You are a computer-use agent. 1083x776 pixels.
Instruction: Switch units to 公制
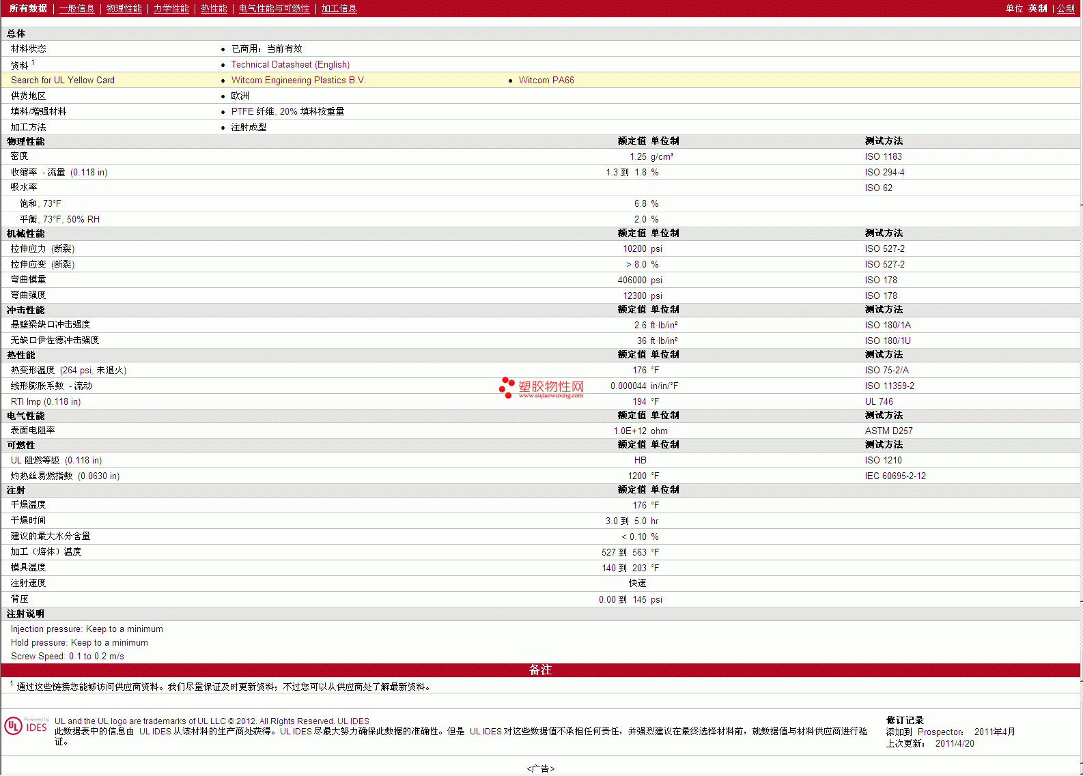1065,9
